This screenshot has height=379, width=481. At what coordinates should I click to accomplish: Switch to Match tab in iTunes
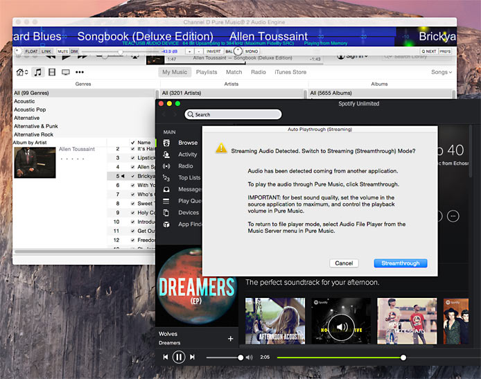234,72
